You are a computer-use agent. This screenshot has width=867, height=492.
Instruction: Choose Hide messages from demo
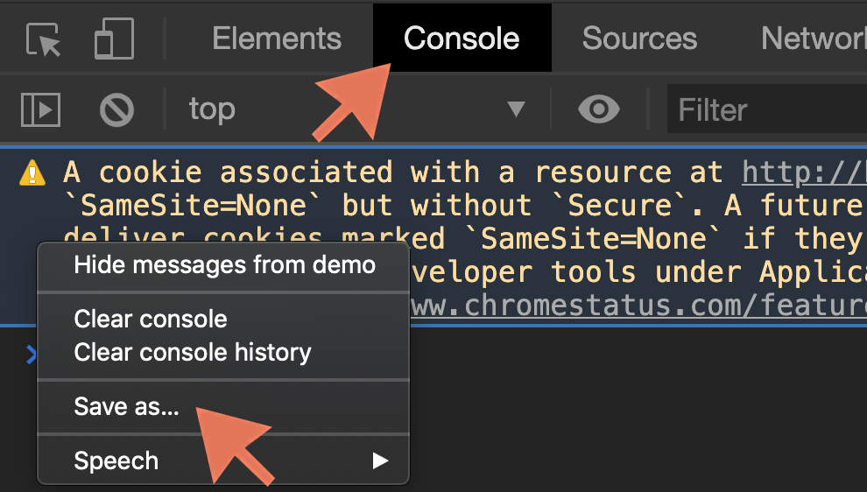(x=224, y=264)
